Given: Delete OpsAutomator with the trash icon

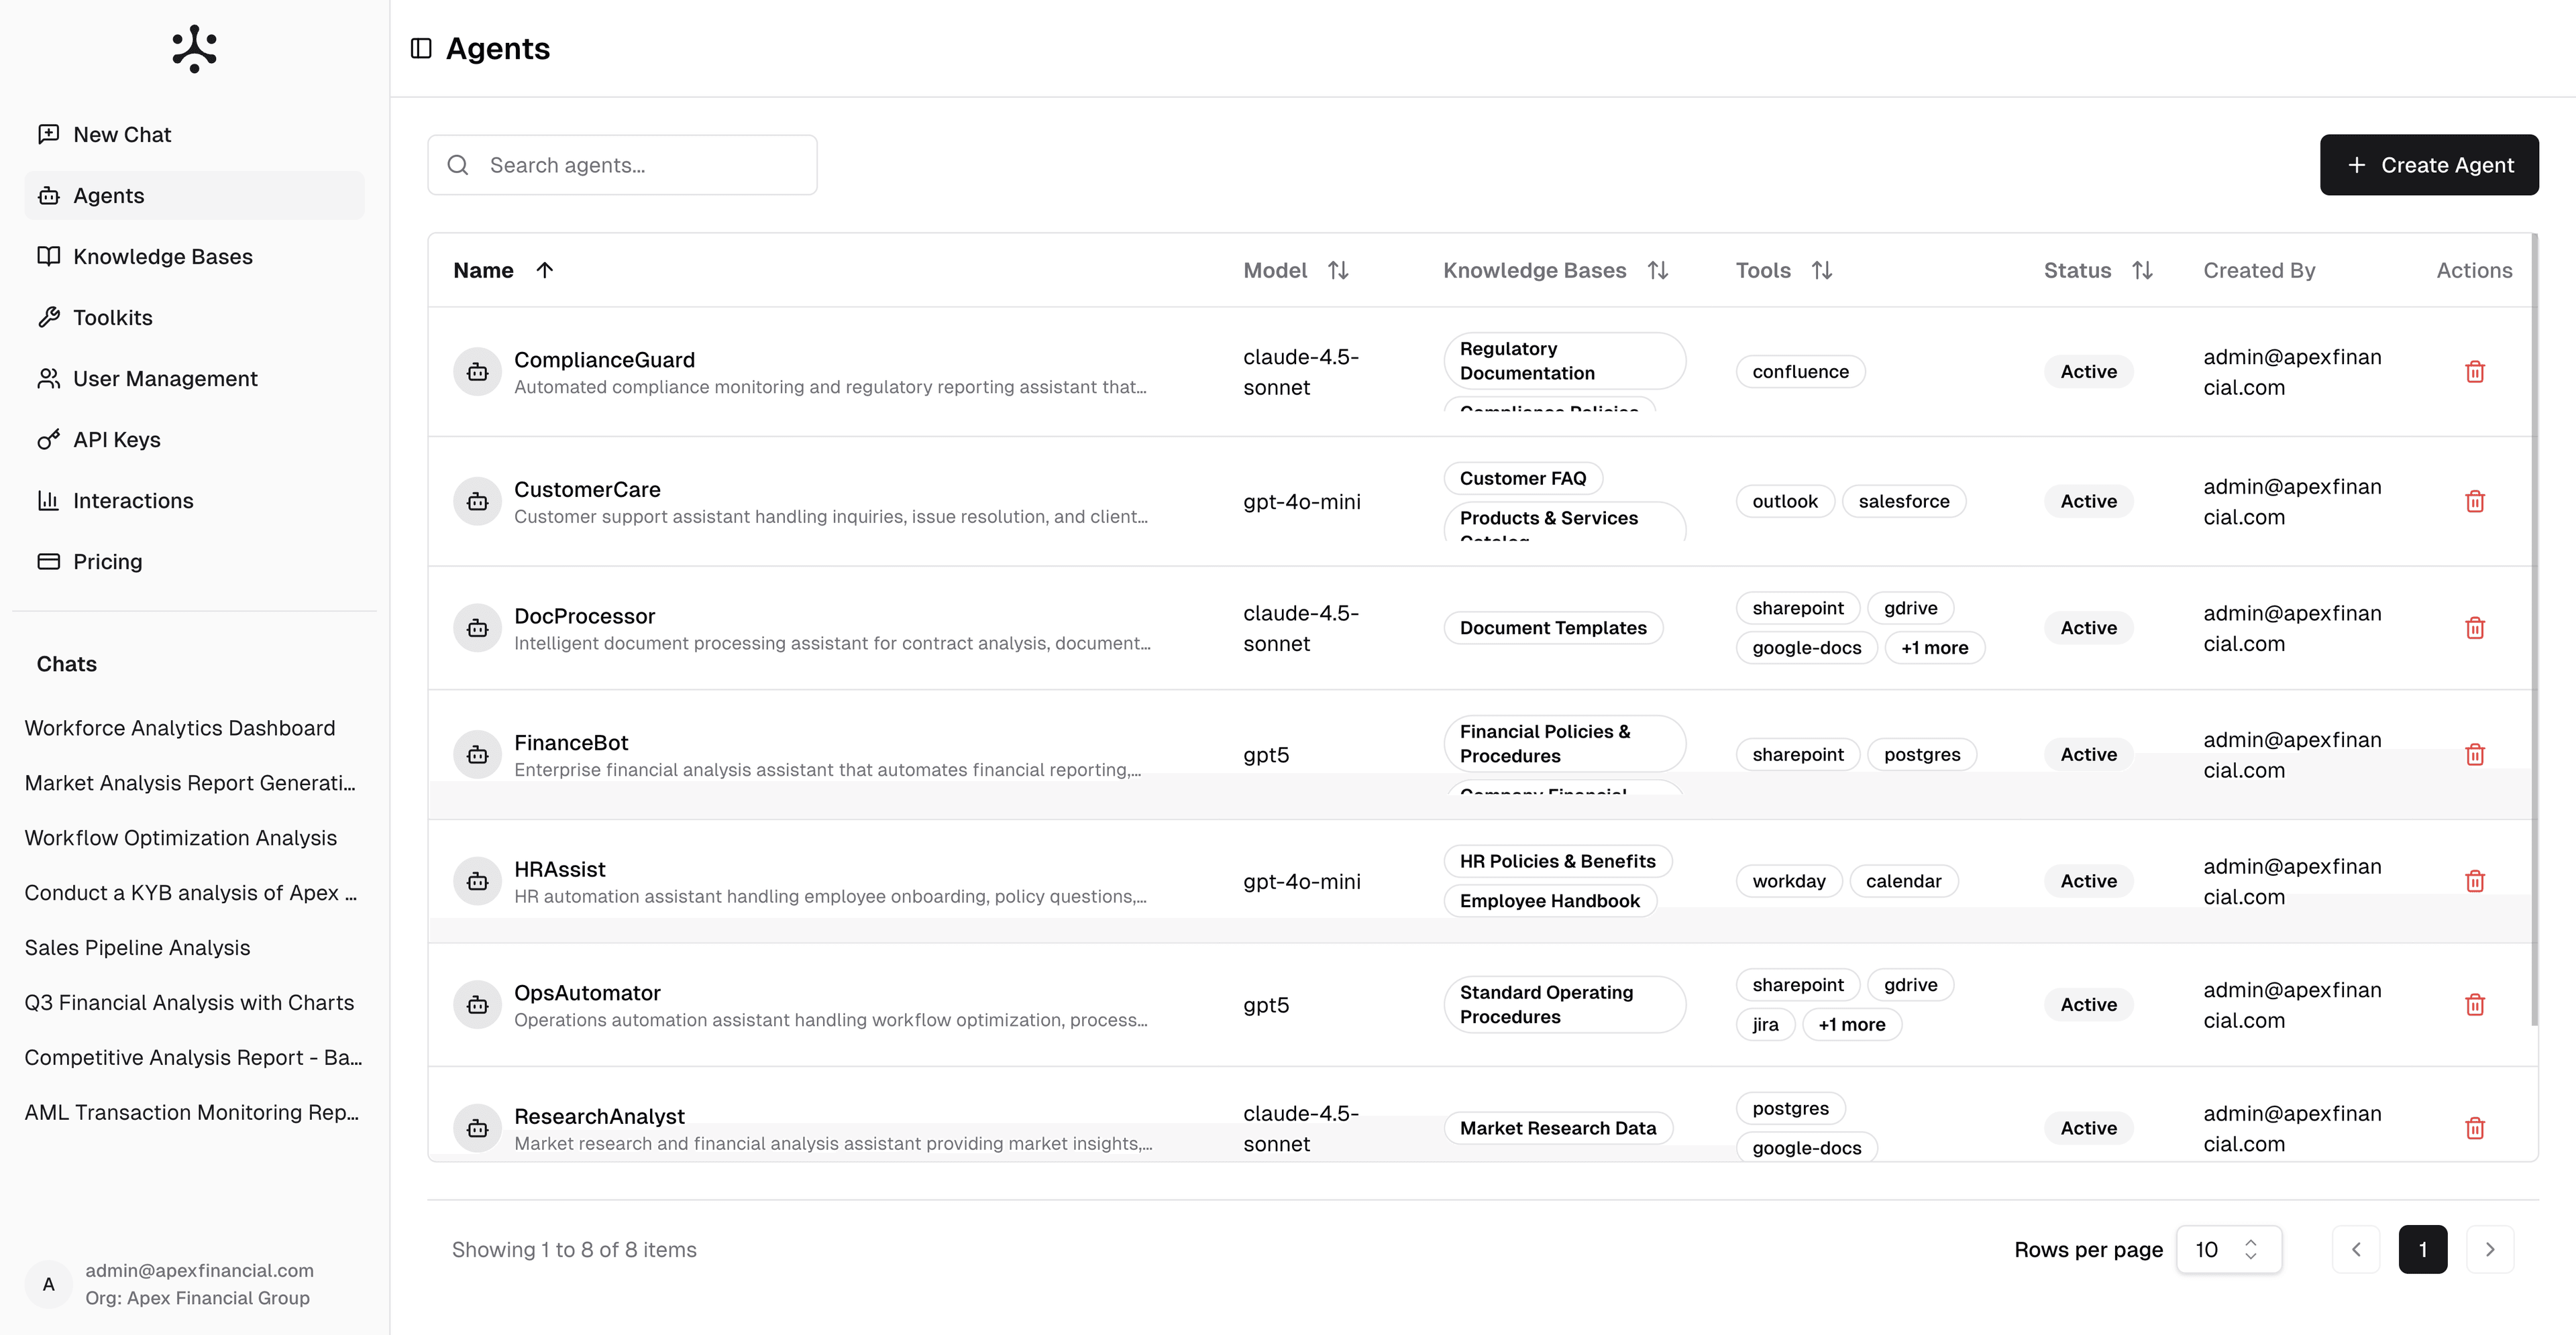Looking at the screenshot, I should tap(2475, 1004).
